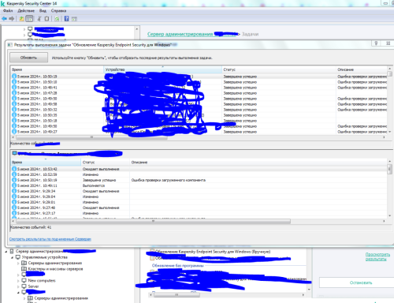Click the Up one level folder icon
The height and width of the screenshot is (303, 394).
(21, 19)
